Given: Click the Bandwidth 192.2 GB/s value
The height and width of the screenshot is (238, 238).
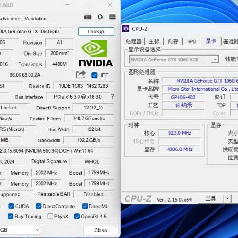Looking at the screenshot, I should pos(89,140).
